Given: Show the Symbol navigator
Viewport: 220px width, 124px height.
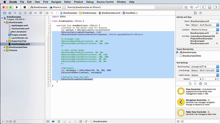Looking at the screenshot, I should [x=10, y=13].
